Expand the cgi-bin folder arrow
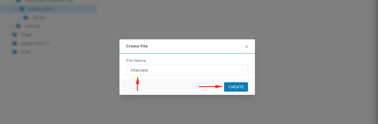The height and width of the screenshot is (124, 378). [19, 17]
